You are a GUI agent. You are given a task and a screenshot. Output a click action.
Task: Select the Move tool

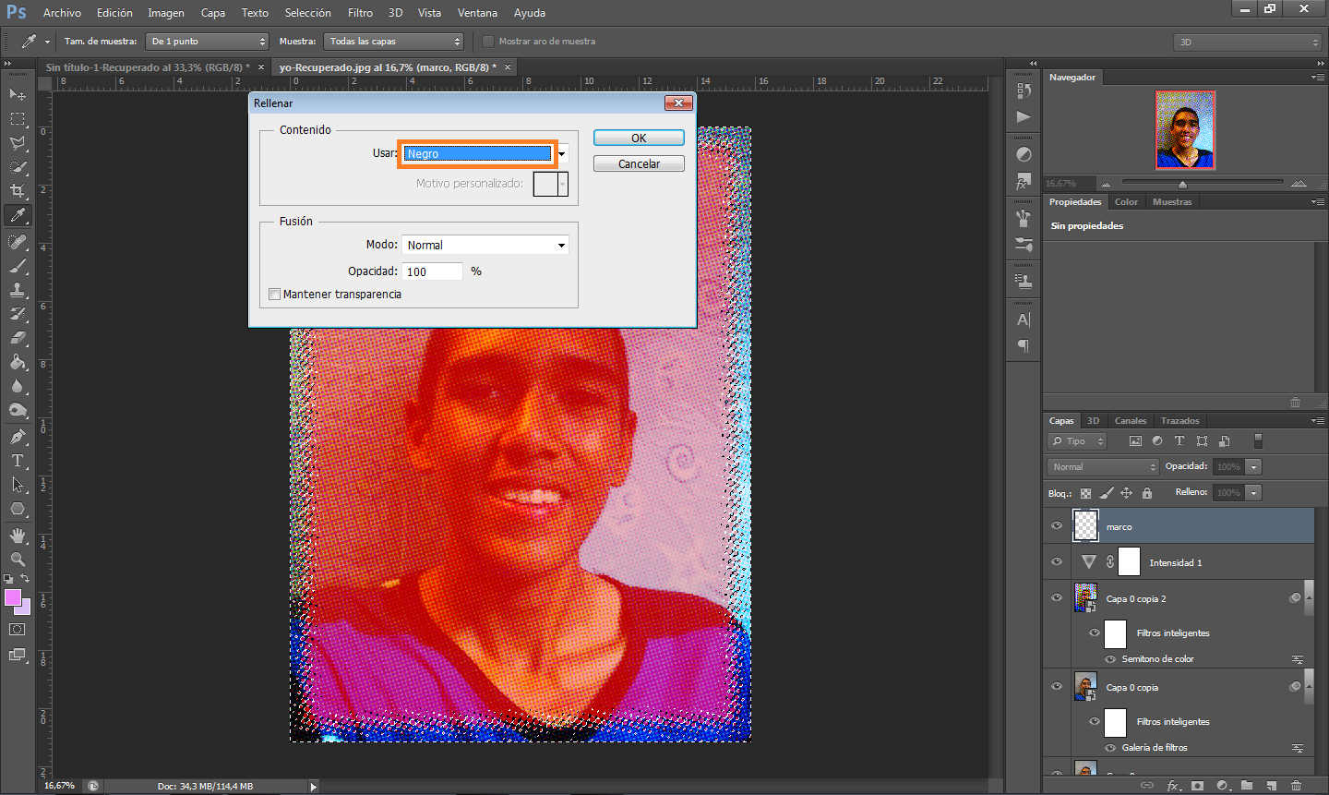pos(18,94)
